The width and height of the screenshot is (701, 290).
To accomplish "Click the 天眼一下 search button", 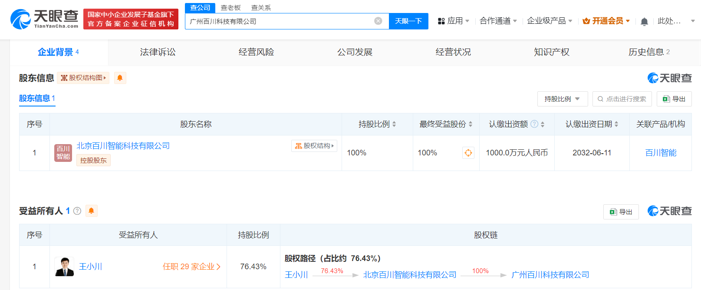I will point(408,21).
